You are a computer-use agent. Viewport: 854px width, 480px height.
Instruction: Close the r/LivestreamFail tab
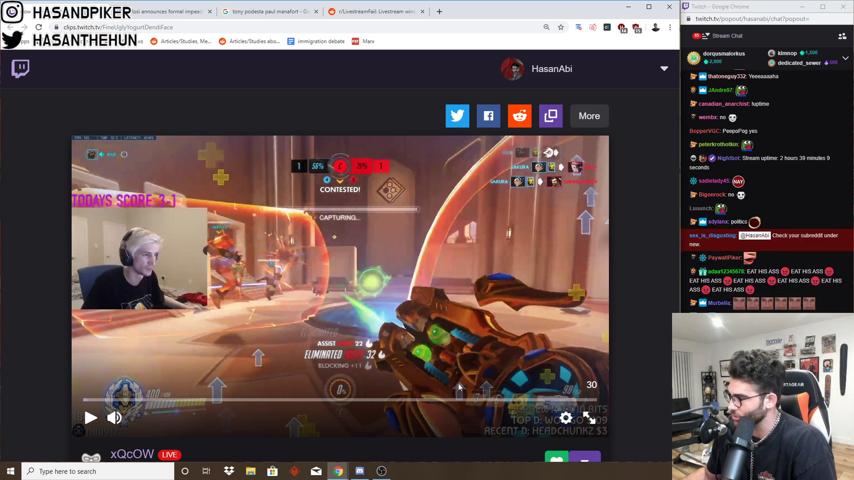coord(423,11)
